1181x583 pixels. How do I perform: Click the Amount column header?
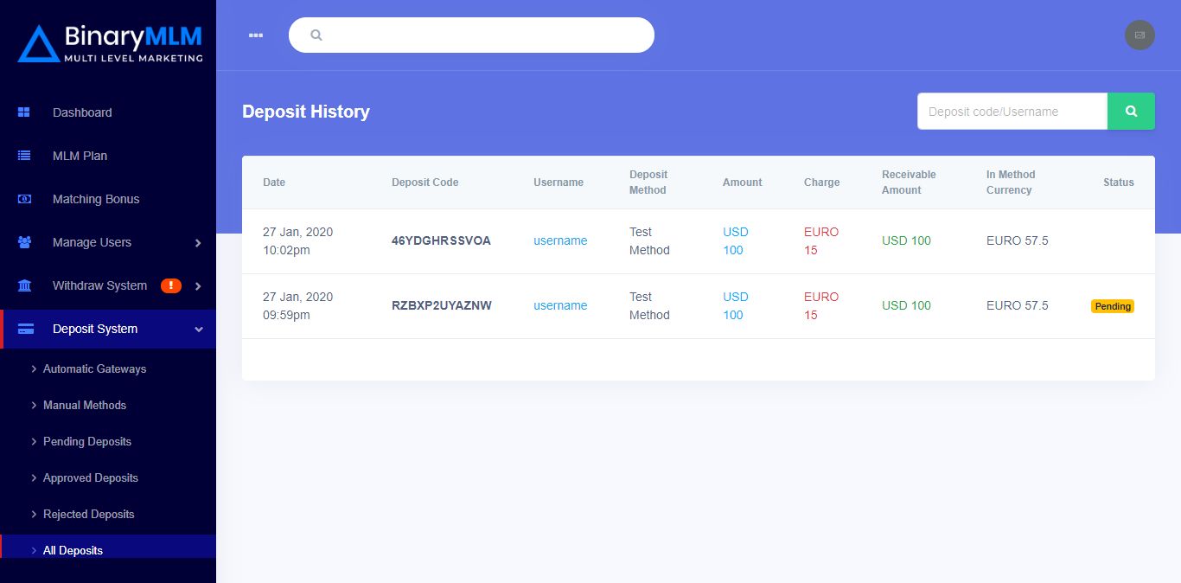coord(743,183)
